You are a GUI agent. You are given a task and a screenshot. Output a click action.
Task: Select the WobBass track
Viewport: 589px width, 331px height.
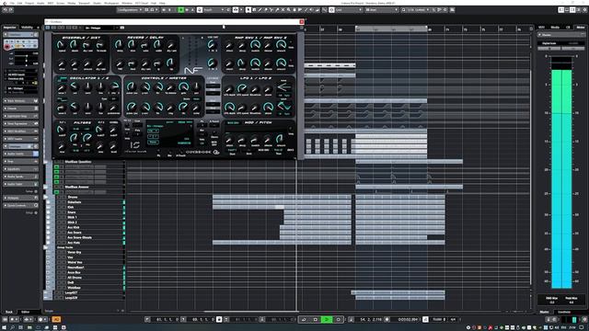74,288
